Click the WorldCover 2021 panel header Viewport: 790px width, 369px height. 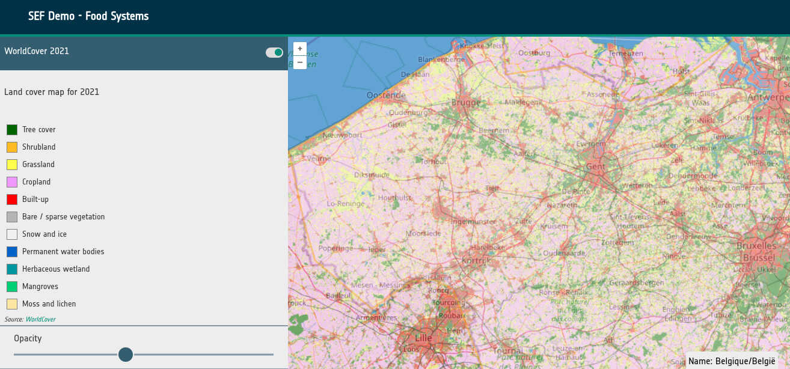pyautogui.click(x=37, y=51)
